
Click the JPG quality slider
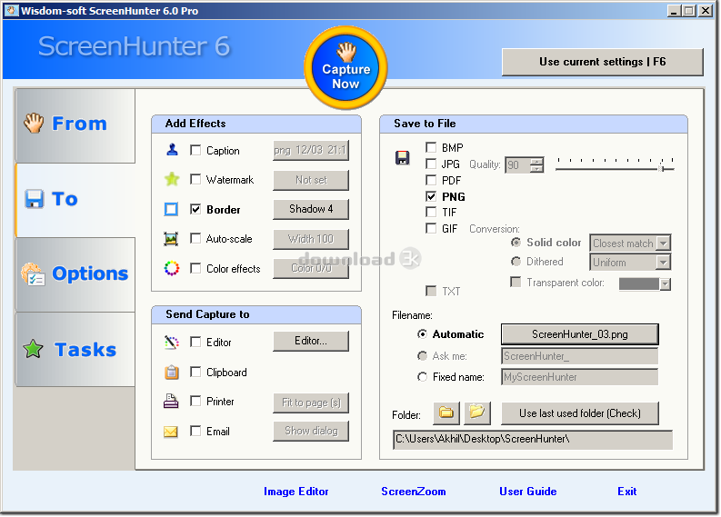click(x=616, y=165)
